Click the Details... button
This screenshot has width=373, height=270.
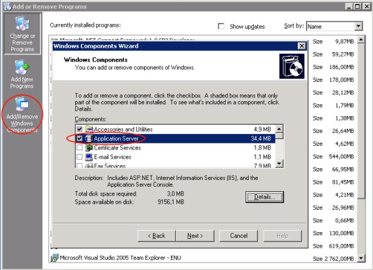pos(265,197)
